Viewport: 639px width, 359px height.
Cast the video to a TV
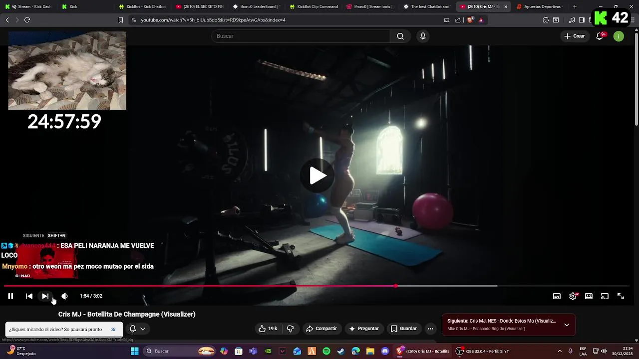pos(605,296)
